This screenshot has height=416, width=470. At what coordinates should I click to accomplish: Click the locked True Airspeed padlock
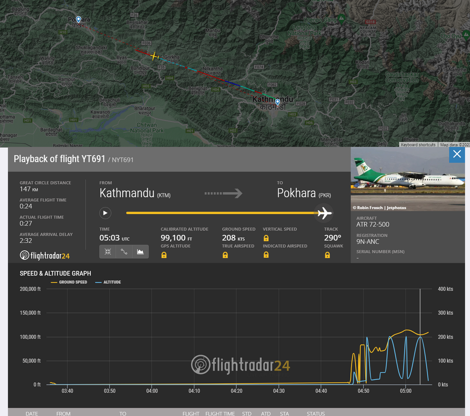click(225, 255)
